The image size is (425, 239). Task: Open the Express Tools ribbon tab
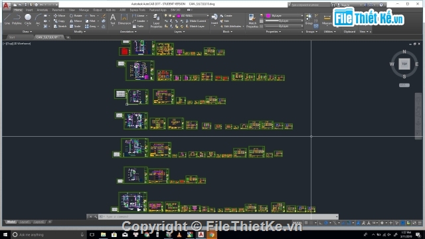click(x=137, y=10)
